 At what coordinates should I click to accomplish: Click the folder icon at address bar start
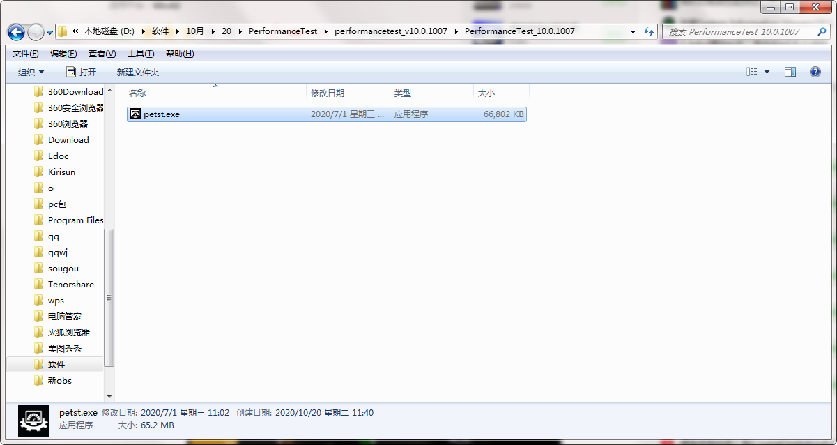tap(63, 31)
